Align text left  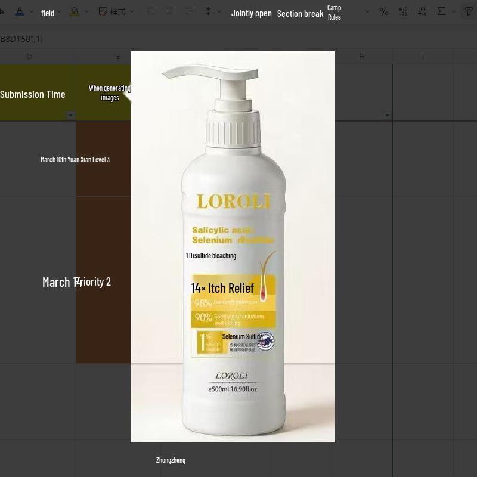click(x=151, y=11)
